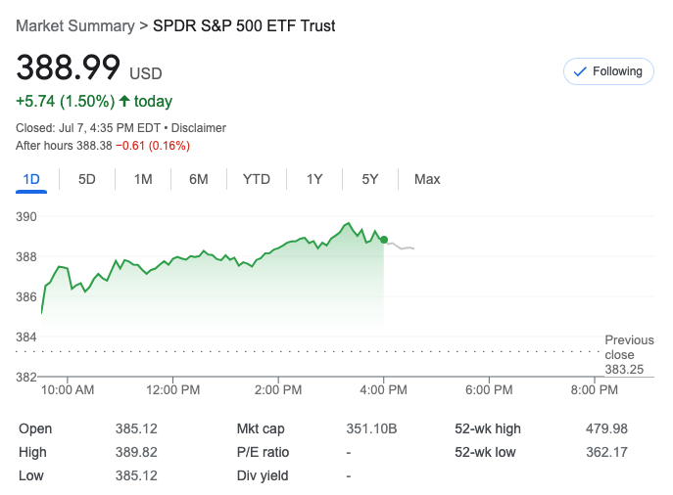Click the 52-wk high value
The image size is (673, 495).
(605, 428)
